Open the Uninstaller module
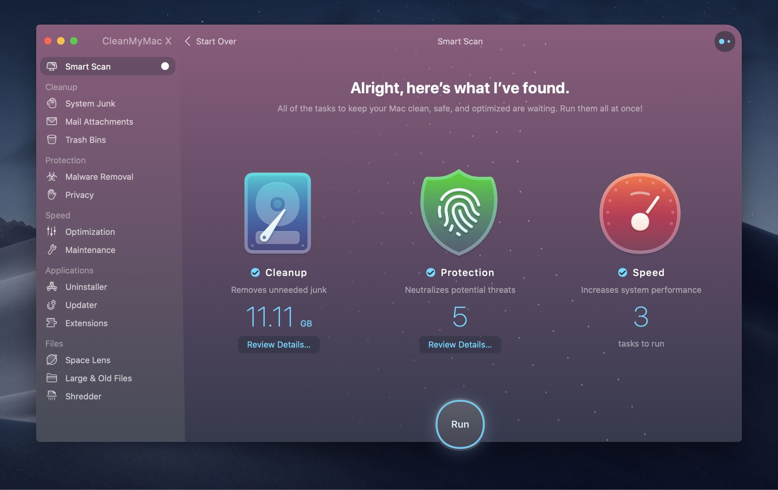Viewport: 778px width, 490px height. 108,286
